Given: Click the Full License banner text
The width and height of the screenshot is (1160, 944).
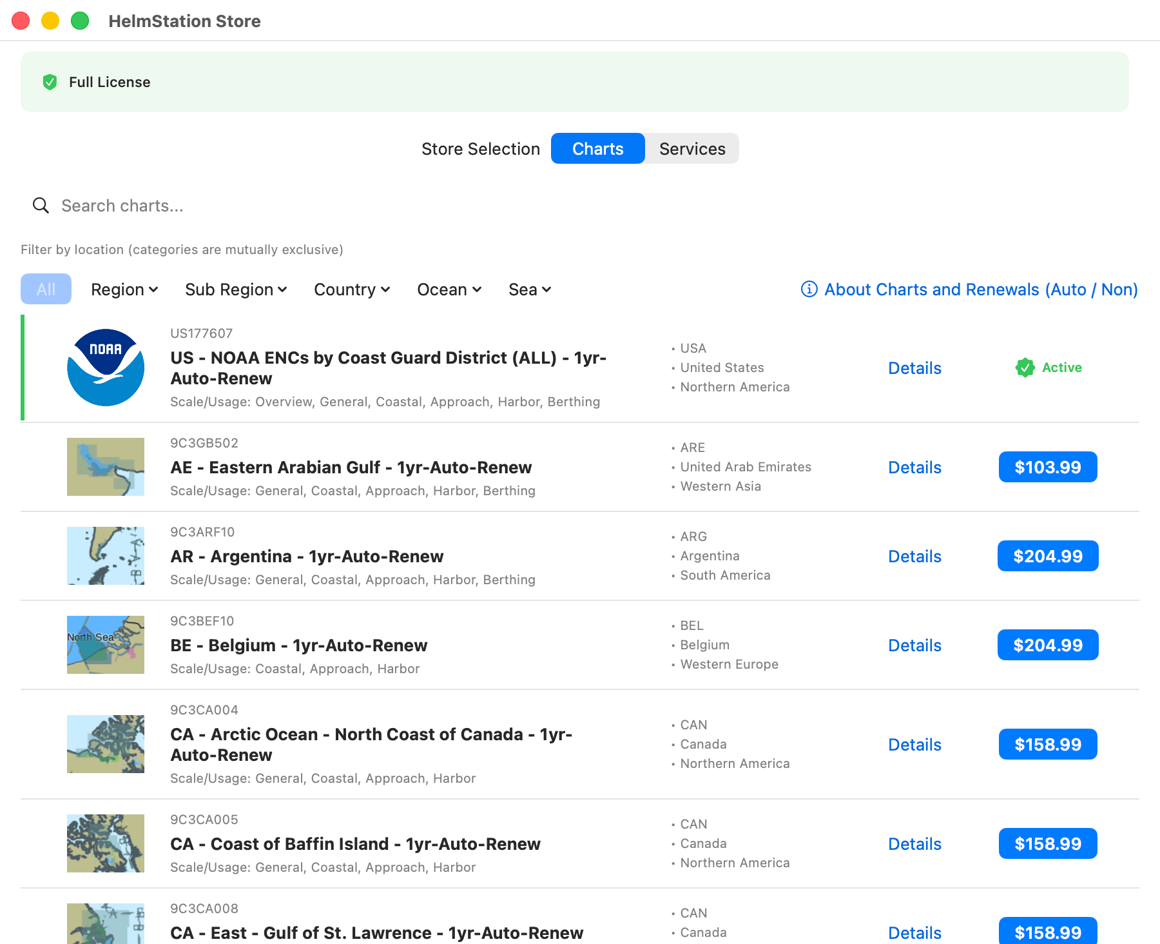Looking at the screenshot, I should coord(110,82).
